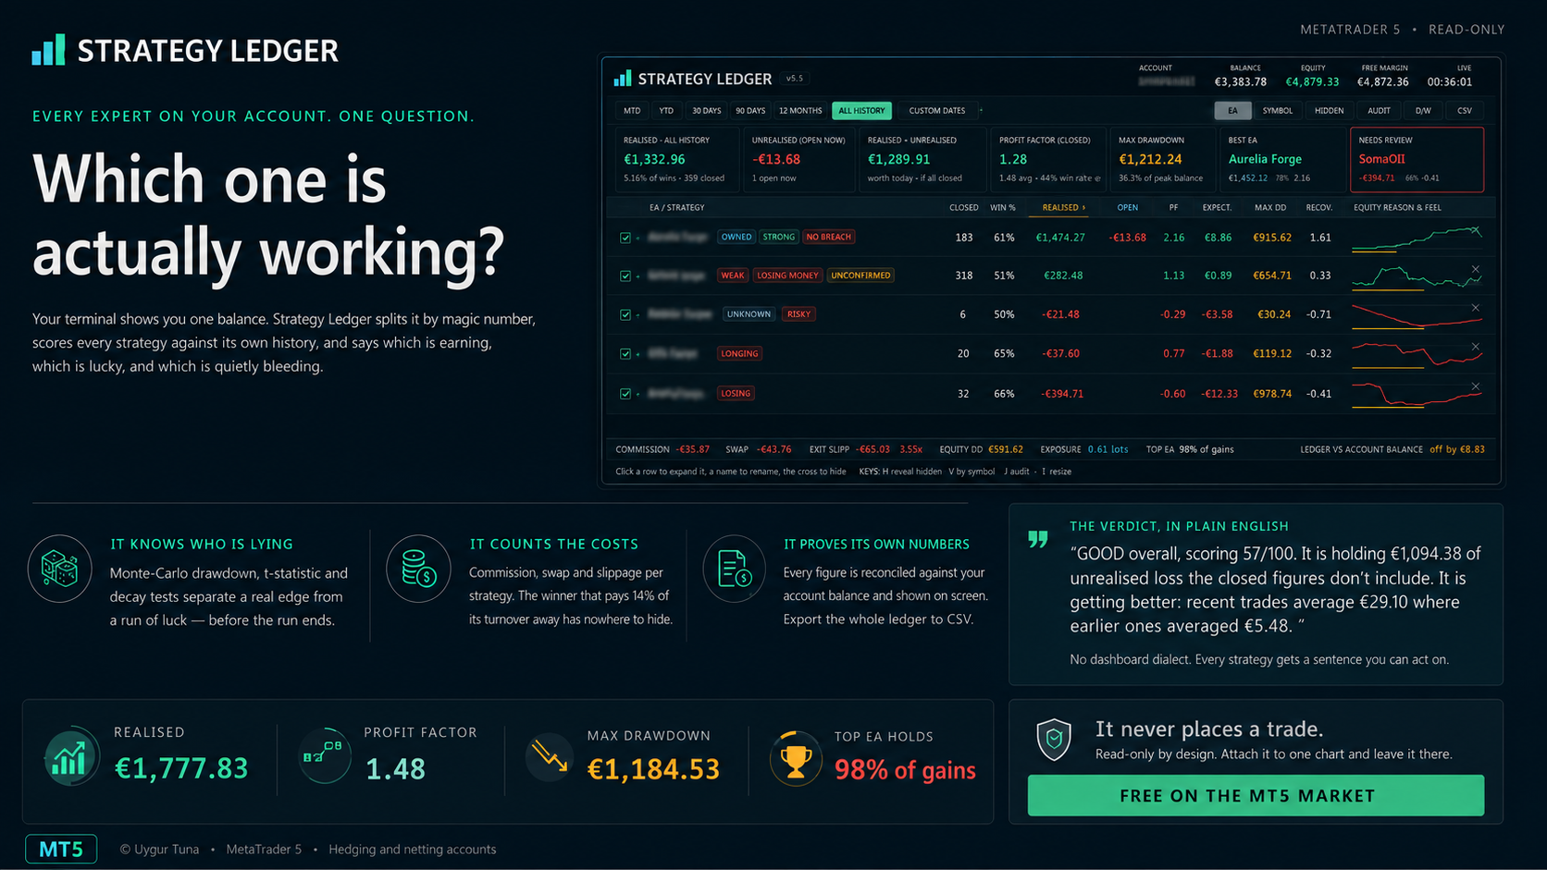This screenshot has height=870, width=1547.
Task: Sort the table by the REALISED column header
Action: click(x=1064, y=208)
